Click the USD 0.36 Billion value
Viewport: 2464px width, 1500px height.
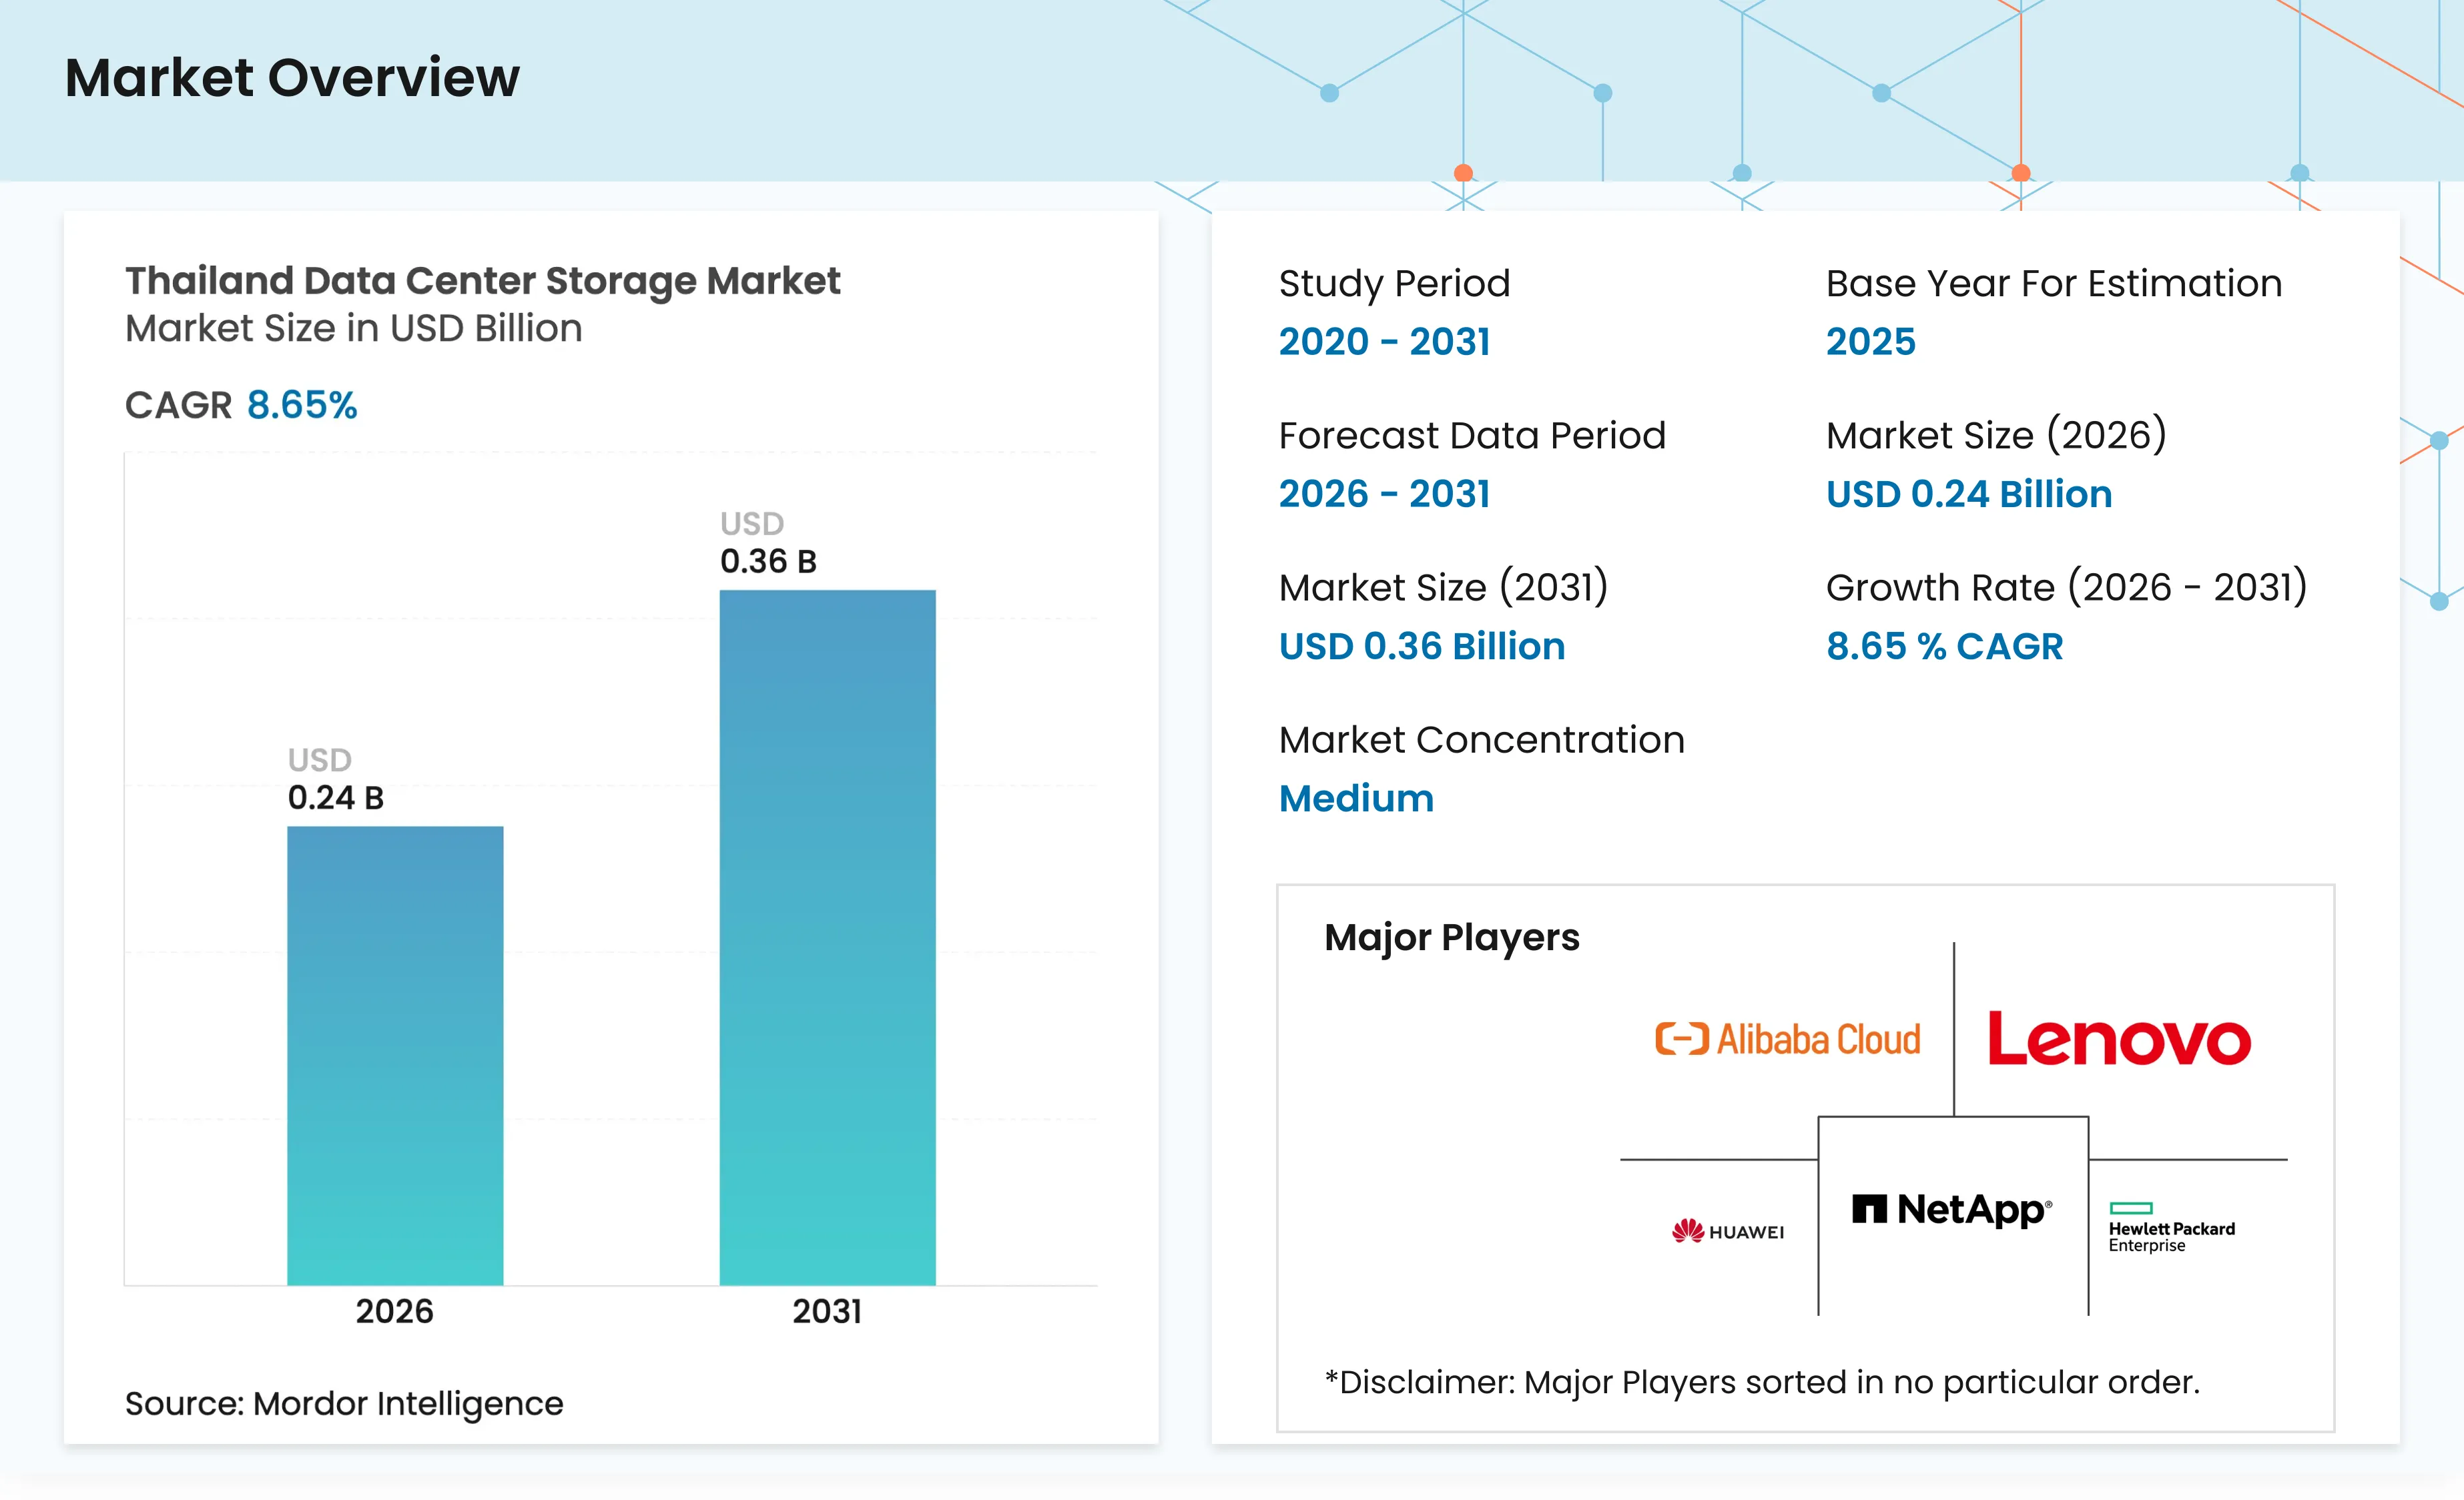pyautogui.click(x=1422, y=646)
